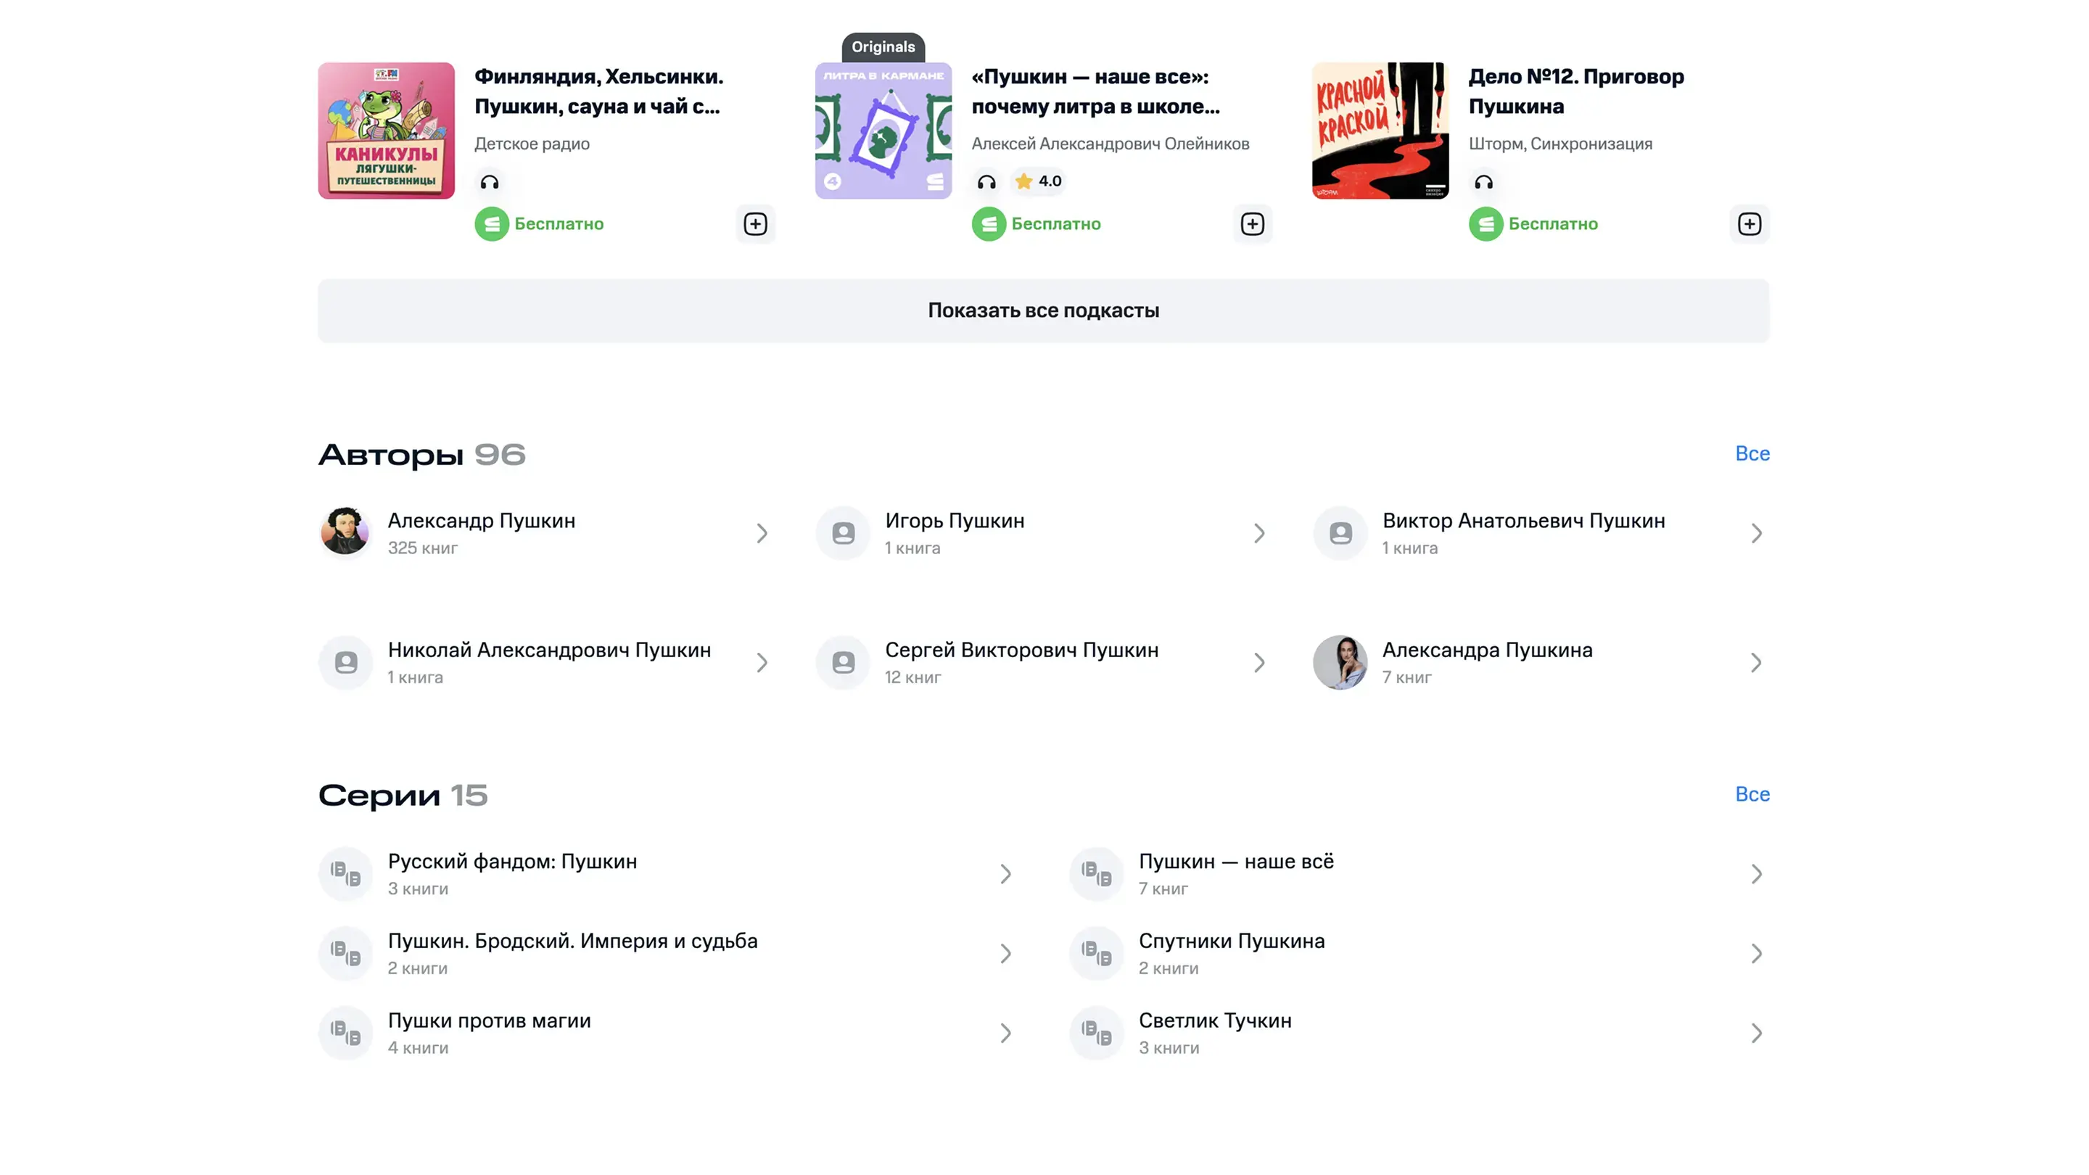The image size is (2089, 1175).
Task: Click chevron for Пушки против магии series
Action: click(1005, 1033)
